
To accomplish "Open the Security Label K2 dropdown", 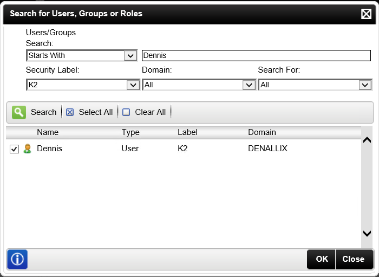I will pyautogui.click(x=83, y=85).
